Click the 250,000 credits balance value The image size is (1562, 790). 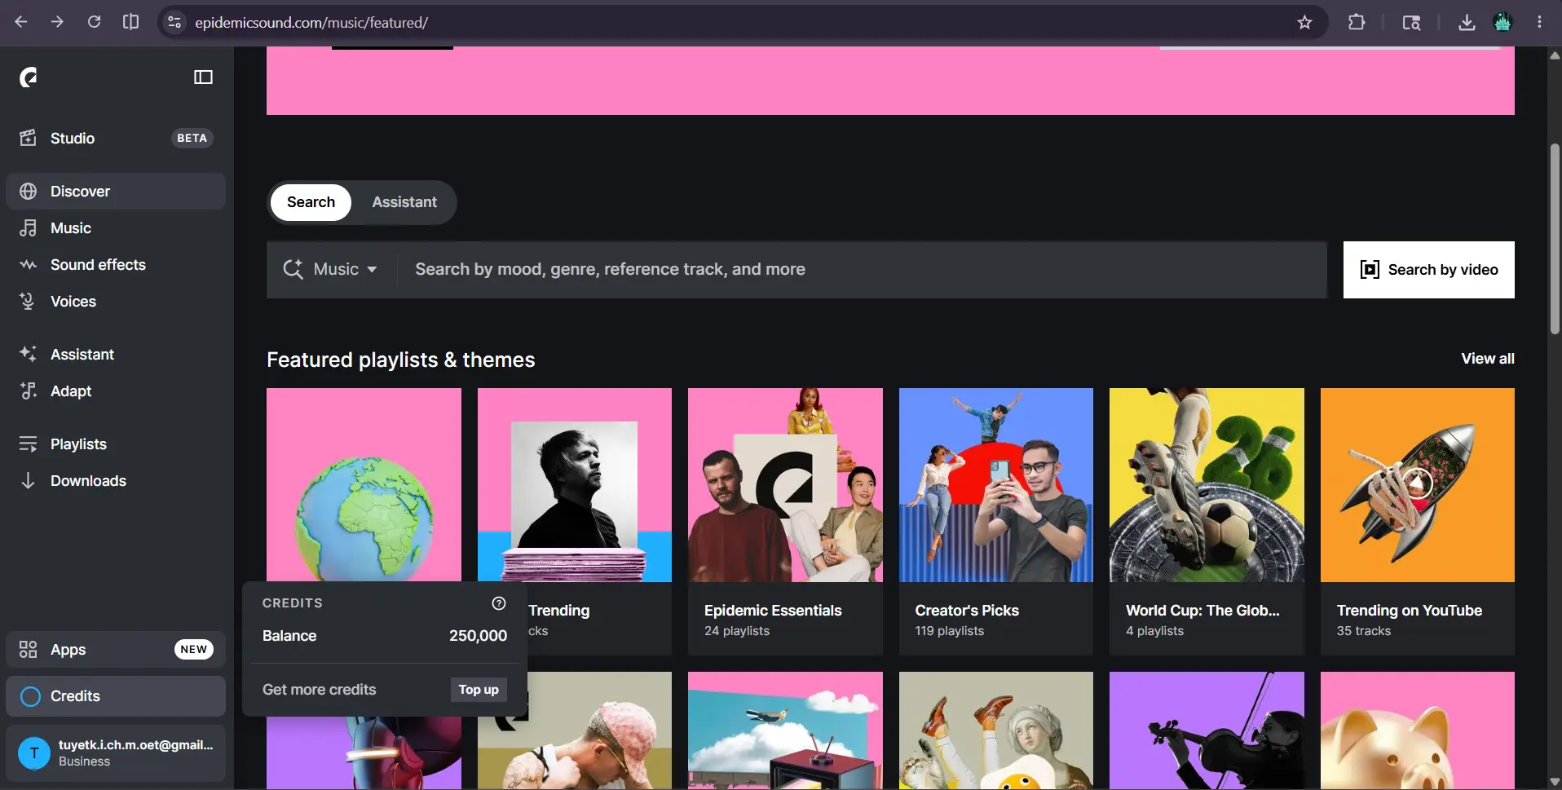coord(478,636)
